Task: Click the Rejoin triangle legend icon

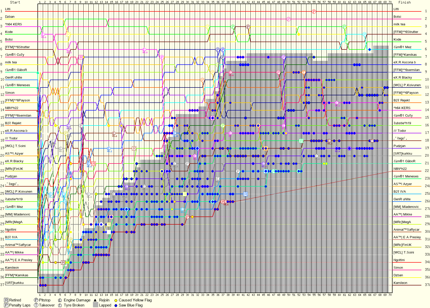Action: click(95, 300)
